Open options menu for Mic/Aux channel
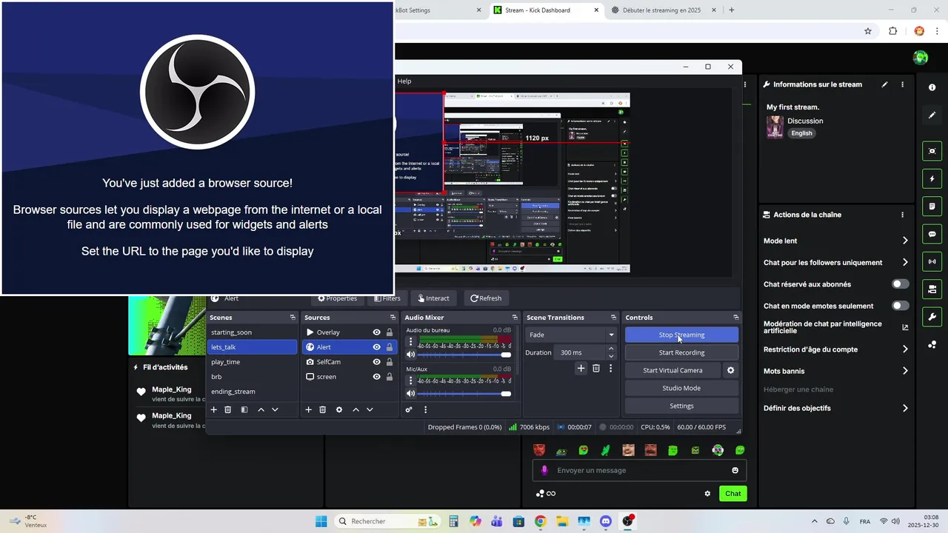Viewport: 948px width, 533px height. (x=411, y=381)
